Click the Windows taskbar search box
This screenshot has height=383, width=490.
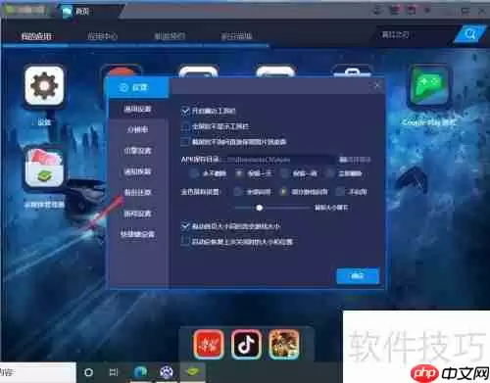coord(37,372)
